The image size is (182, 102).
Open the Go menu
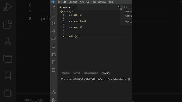tap(88, 2)
